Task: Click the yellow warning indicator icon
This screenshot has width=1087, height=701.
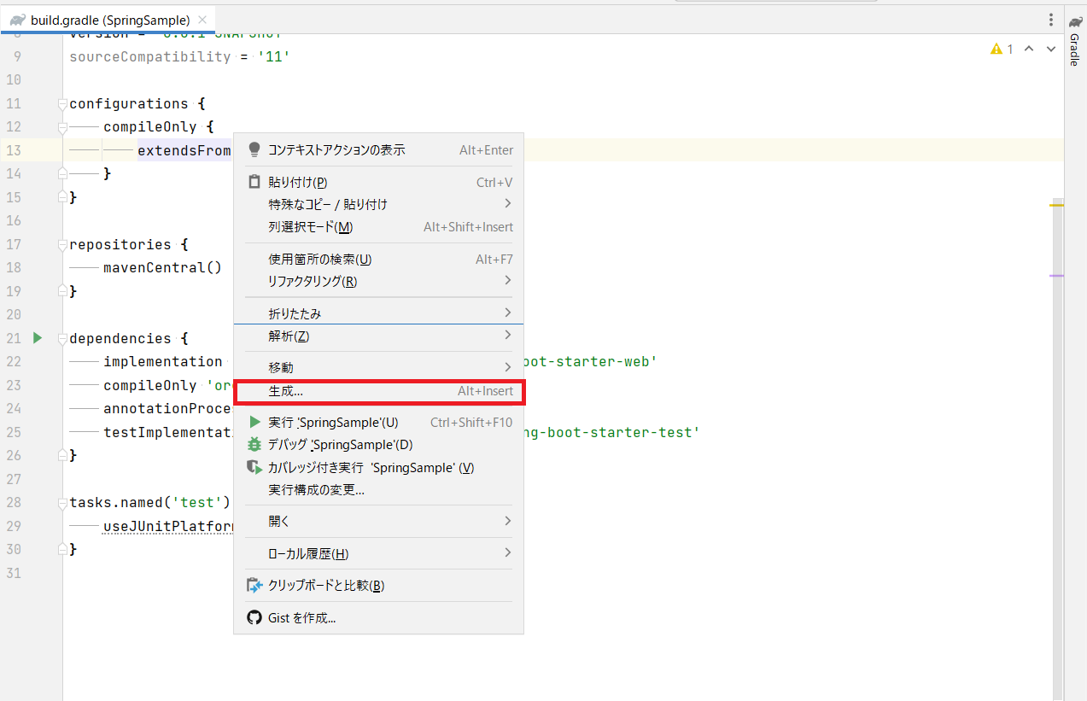Action: point(996,50)
